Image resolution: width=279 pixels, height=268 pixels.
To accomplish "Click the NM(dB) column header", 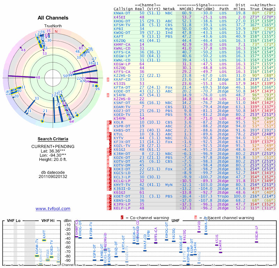I will (187, 9).
